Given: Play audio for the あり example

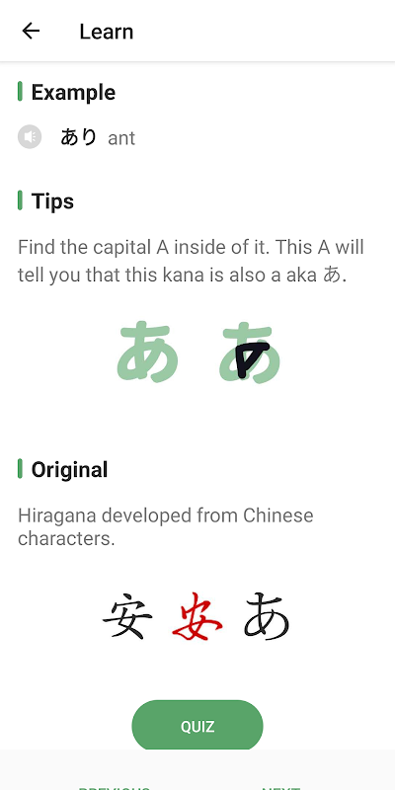Looking at the screenshot, I should [x=30, y=136].
